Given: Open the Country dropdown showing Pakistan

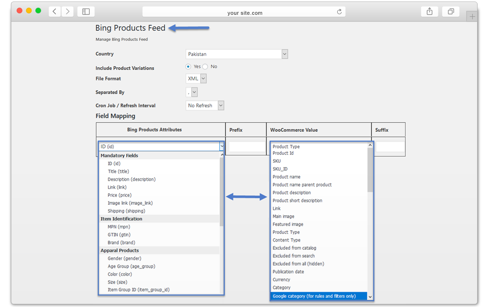Looking at the screenshot, I should click(x=236, y=54).
